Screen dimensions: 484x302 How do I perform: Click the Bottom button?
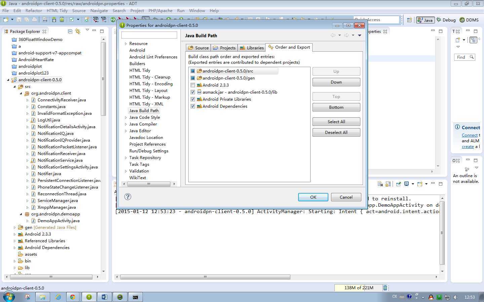(336, 107)
